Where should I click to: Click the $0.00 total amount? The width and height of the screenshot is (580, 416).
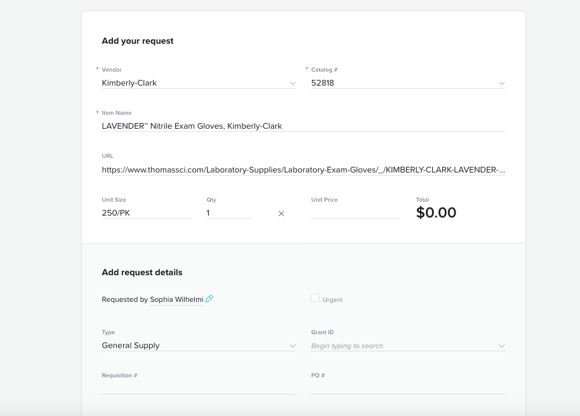(436, 212)
